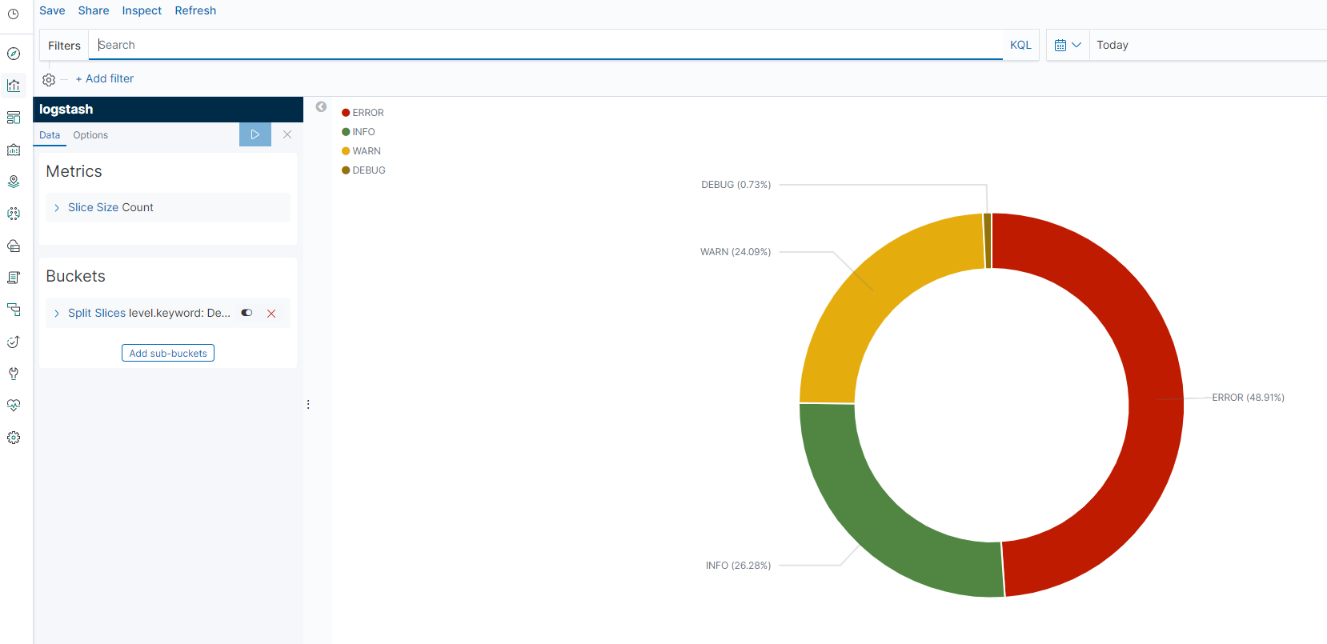The width and height of the screenshot is (1327, 644).
Task: Click the Add sub-buckets button
Action: [x=168, y=353]
